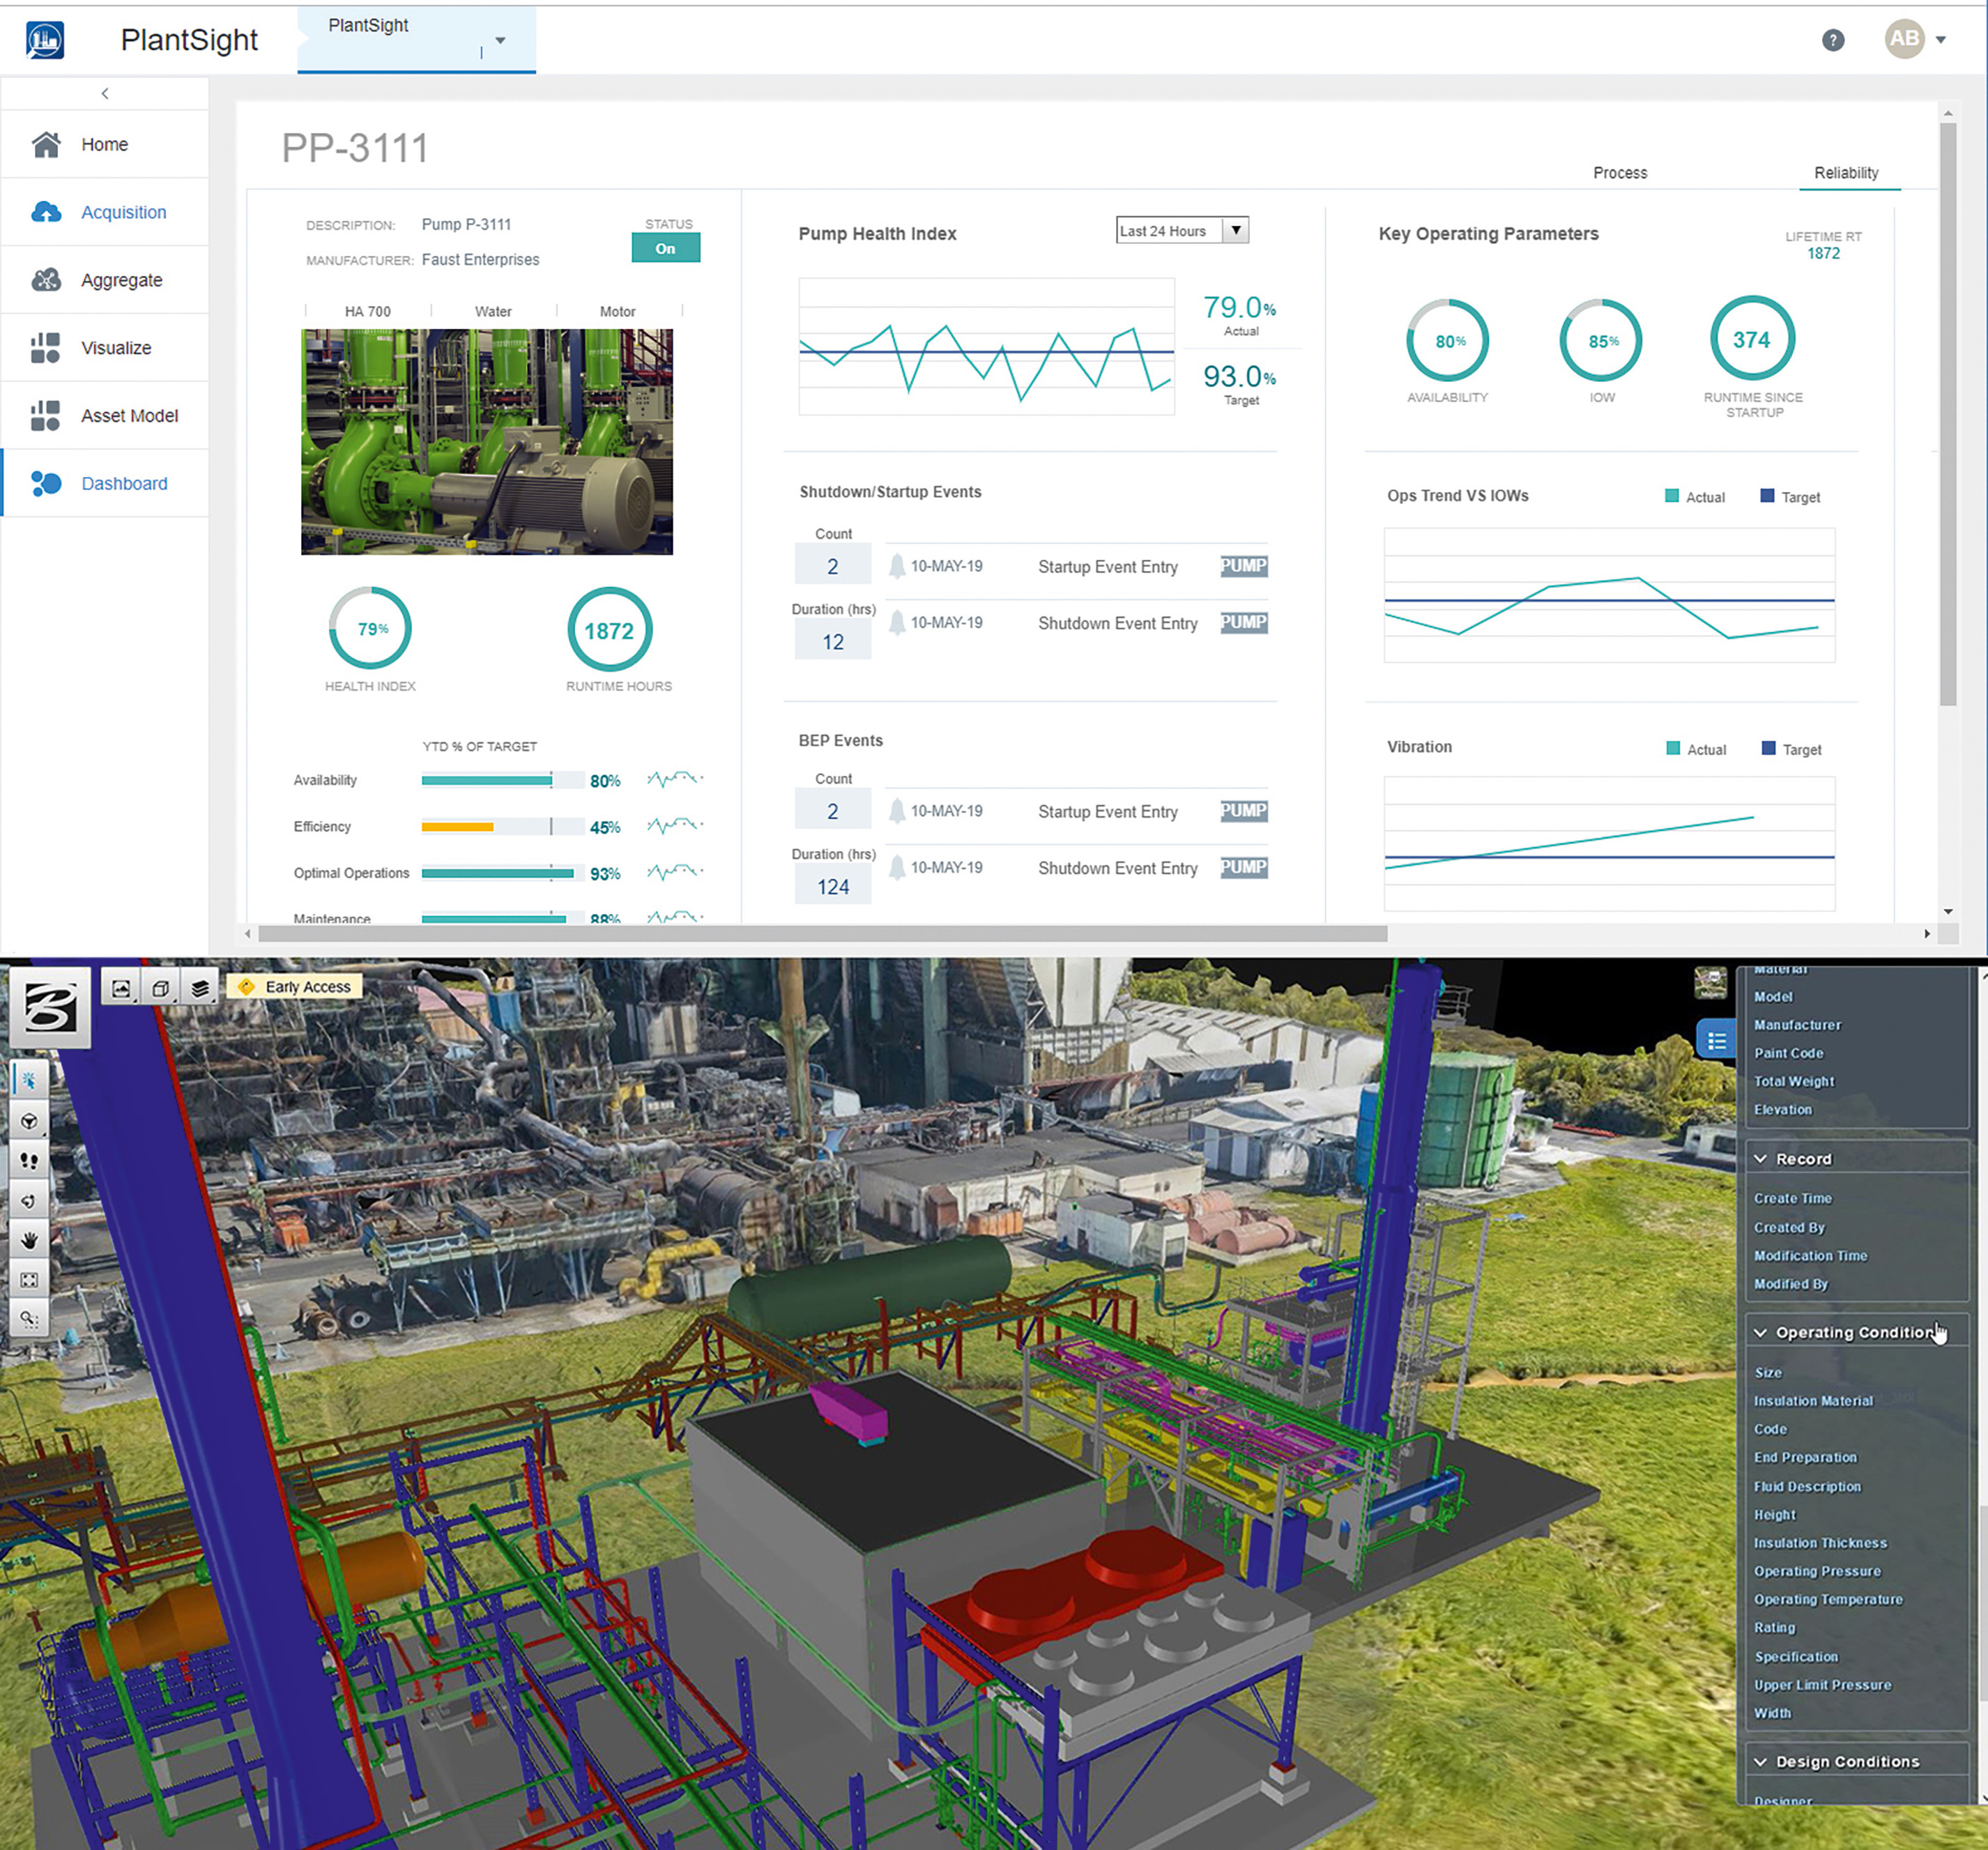
Task: Click the Aggregate sidebar icon
Action: 46,280
